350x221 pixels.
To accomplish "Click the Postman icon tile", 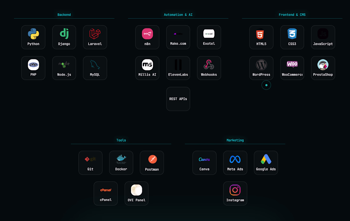I will (x=152, y=163).
